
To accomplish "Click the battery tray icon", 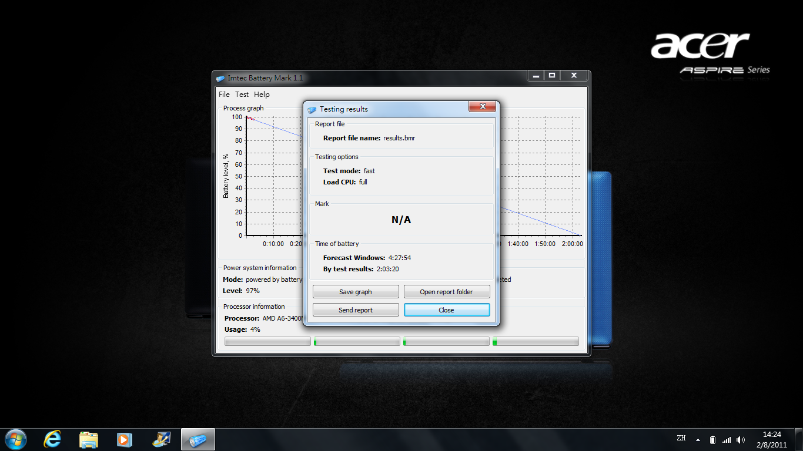I will coord(712,440).
